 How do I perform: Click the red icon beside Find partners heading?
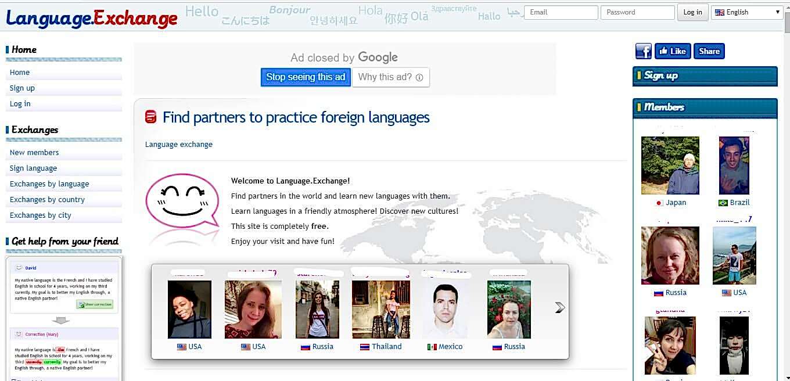151,117
